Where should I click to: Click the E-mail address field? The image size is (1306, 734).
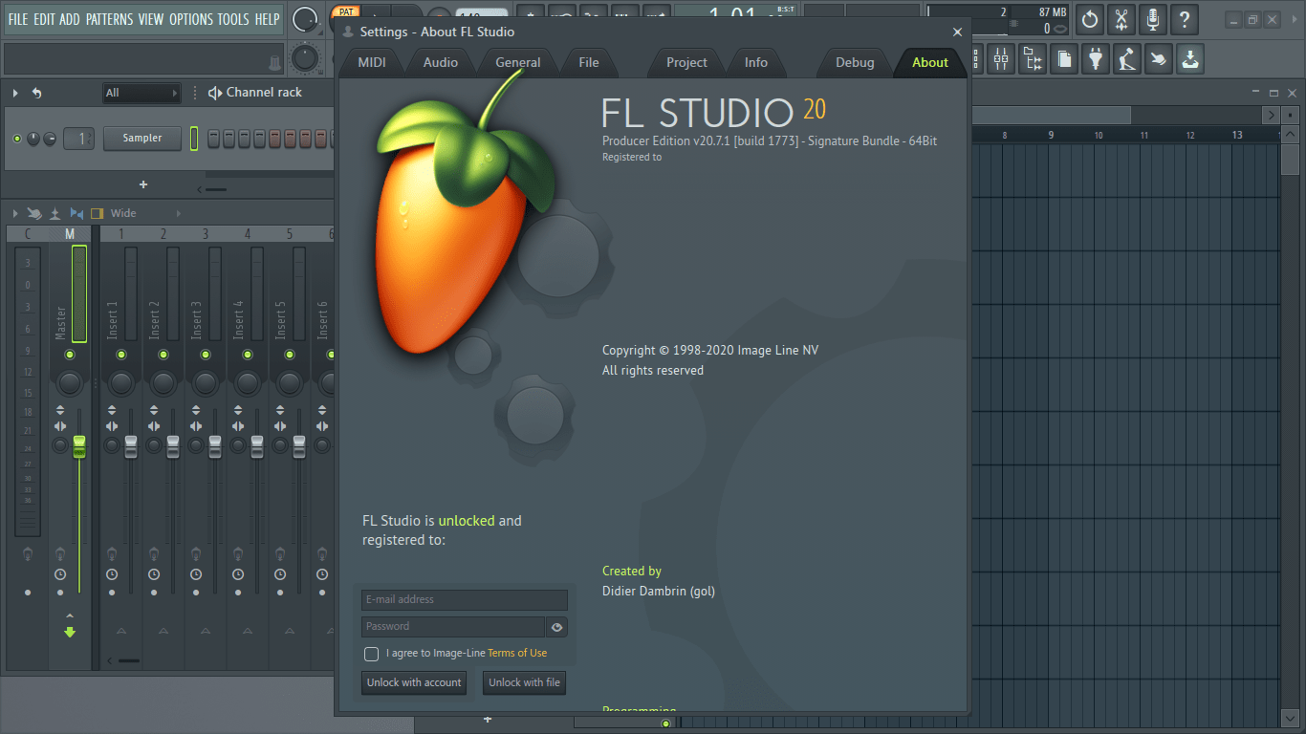point(465,600)
